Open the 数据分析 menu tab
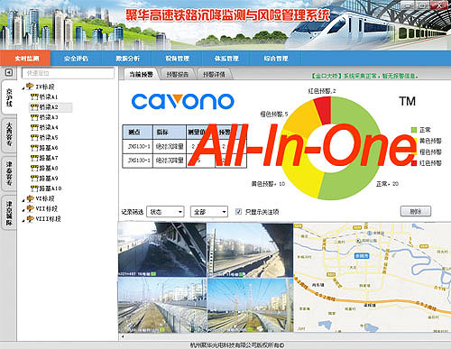This screenshot has width=451, height=349. point(128,59)
